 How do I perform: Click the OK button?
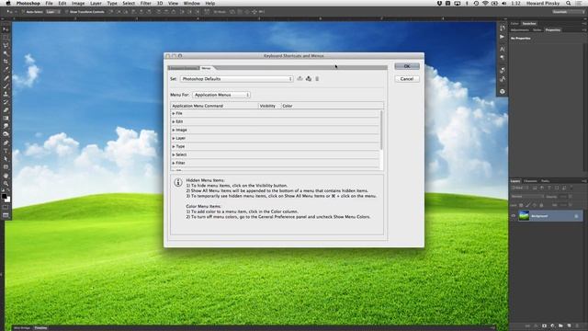click(x=407, y=66)
